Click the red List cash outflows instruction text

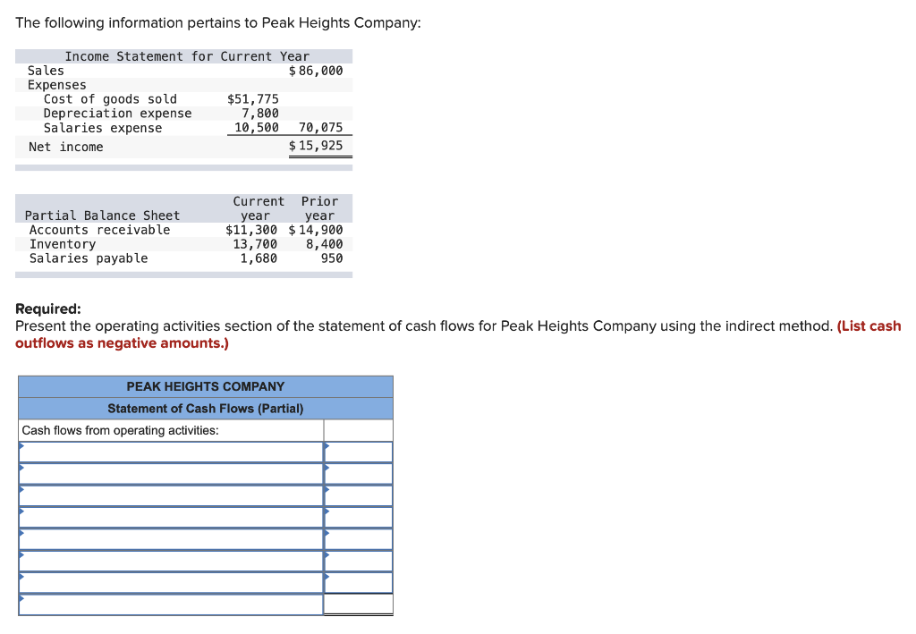click(869, 325)
